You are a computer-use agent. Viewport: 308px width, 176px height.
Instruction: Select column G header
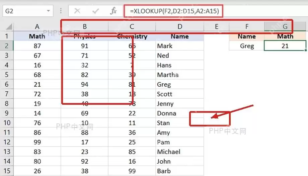pyautogui.click(x=285, y=26)
